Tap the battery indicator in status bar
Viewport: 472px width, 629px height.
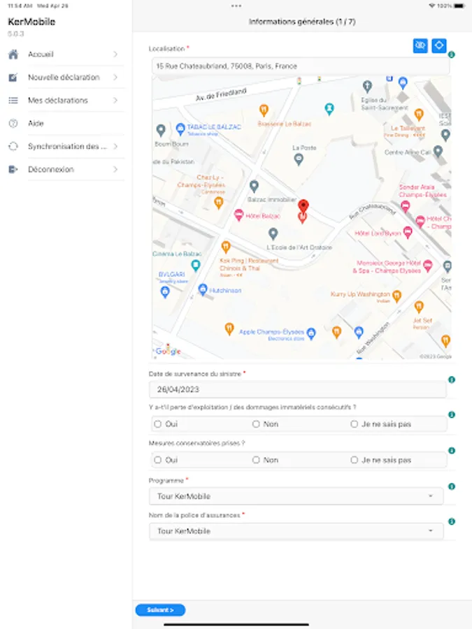459,6
